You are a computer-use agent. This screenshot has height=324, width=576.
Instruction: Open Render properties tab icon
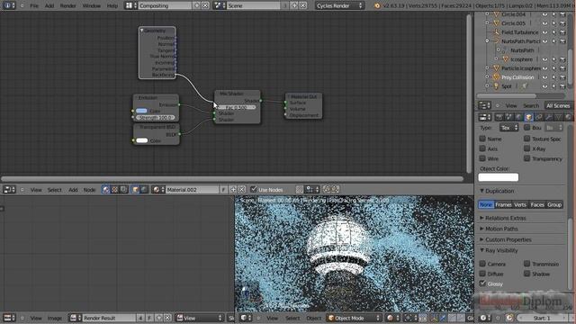coord(499,117)
